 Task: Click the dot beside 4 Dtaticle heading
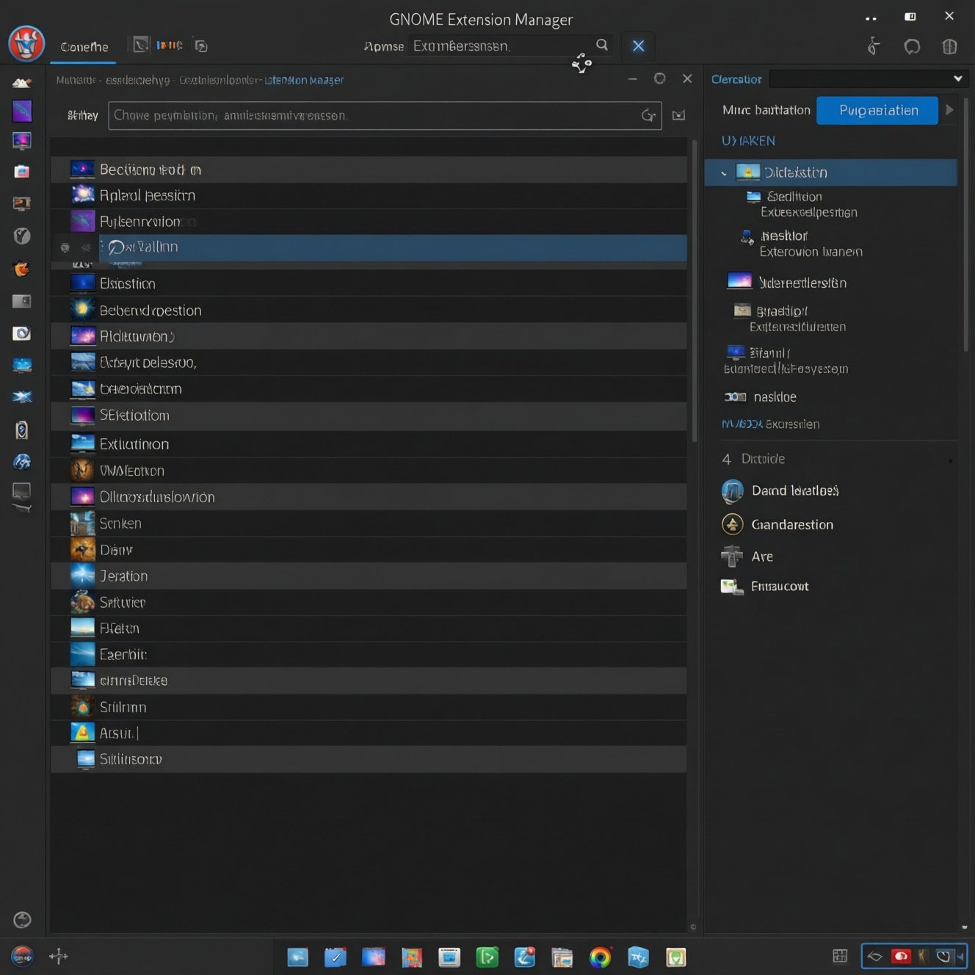coord(950,461)
